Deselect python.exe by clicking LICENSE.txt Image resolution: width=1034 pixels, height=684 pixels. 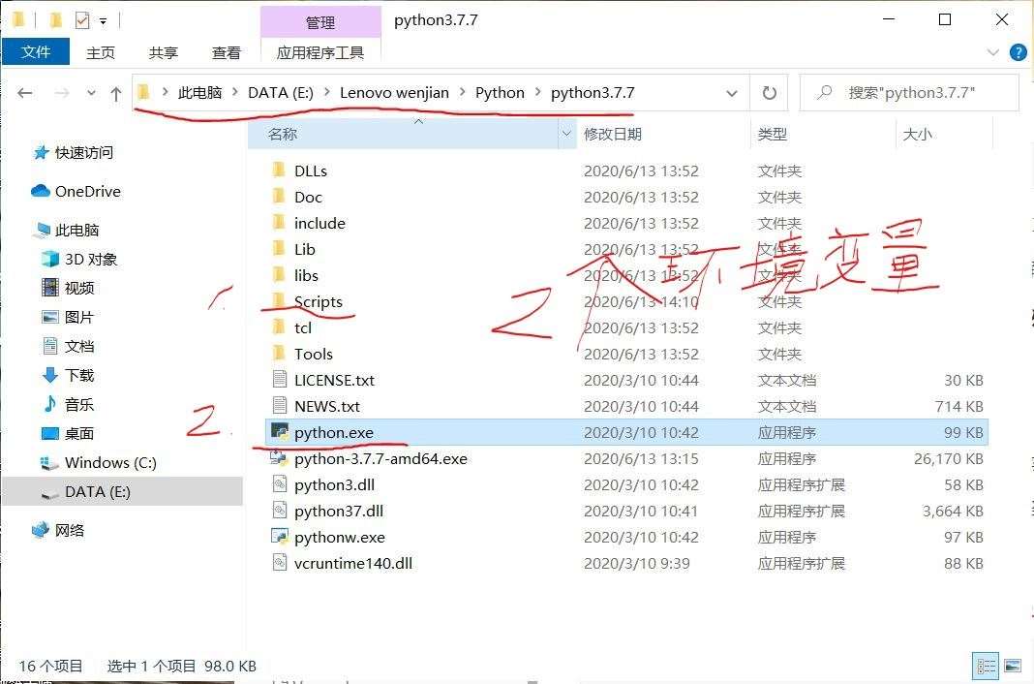tap(333, 379)
